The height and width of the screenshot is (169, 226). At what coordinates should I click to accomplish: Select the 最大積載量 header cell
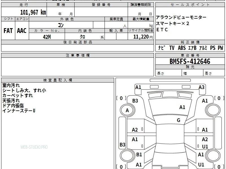coord(141,19)
